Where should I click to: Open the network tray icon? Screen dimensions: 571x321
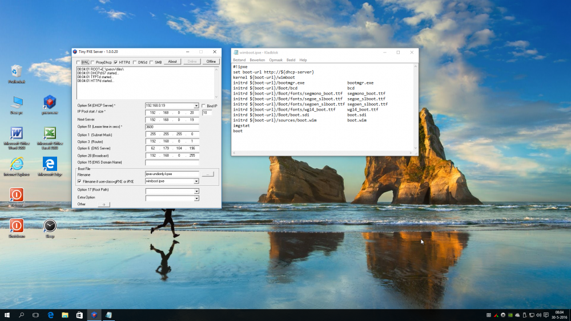click(x=532, y=315)
